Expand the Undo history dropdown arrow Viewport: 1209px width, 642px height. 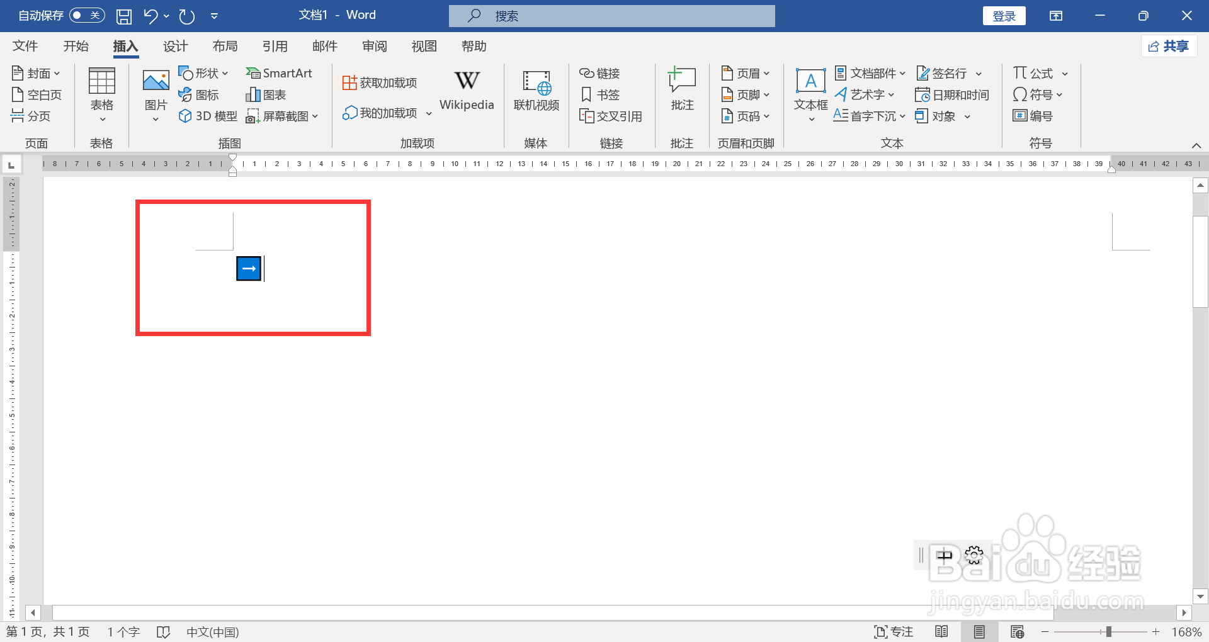pos(166,16)
